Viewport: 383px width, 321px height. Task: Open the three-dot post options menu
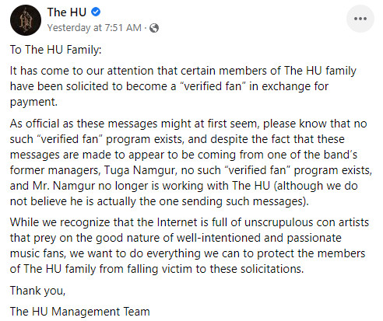[x=360, y=19]
